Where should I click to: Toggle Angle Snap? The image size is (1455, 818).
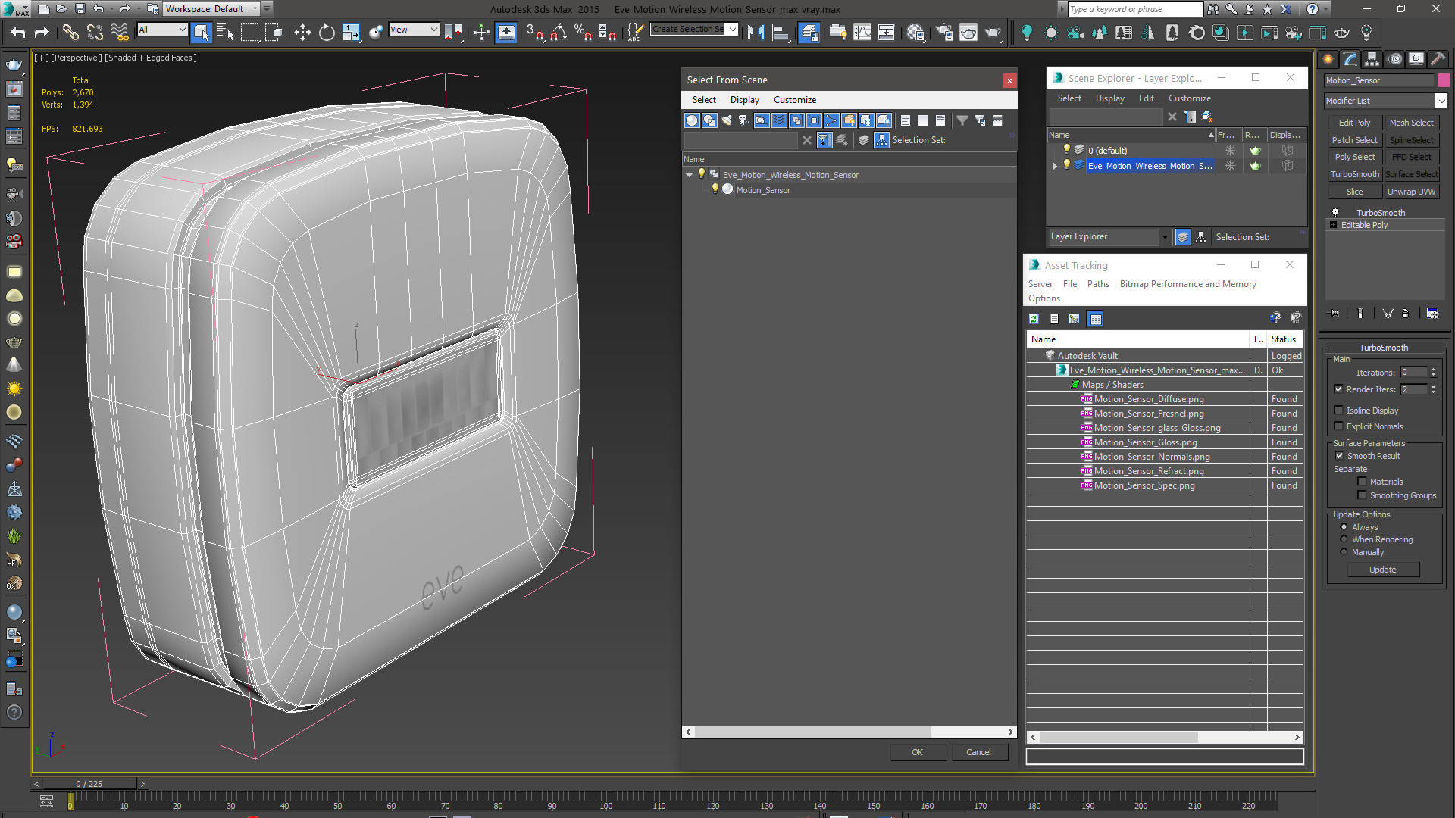[559, 32]
